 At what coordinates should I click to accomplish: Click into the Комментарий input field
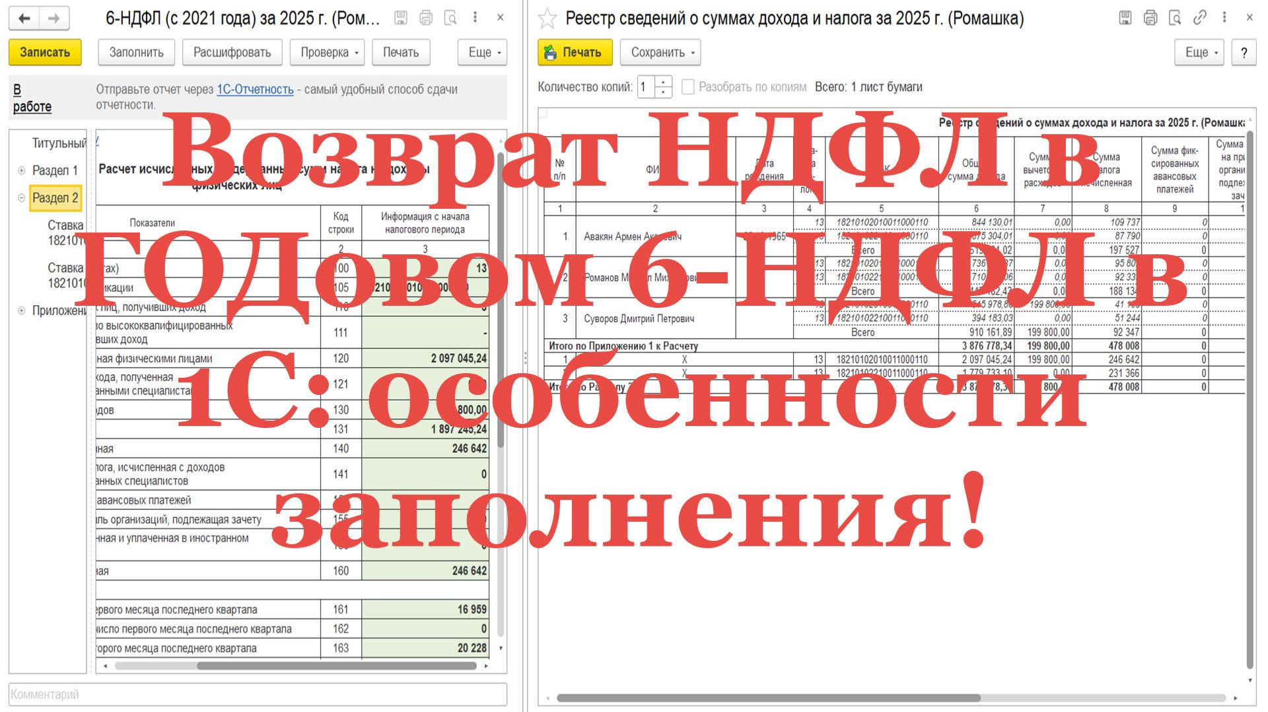click(x=258, y=694)
